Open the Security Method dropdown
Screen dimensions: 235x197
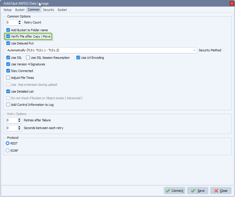coord(102,50)
